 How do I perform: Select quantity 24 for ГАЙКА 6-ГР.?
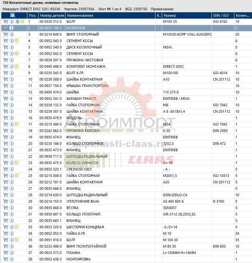tap(237, 233)
